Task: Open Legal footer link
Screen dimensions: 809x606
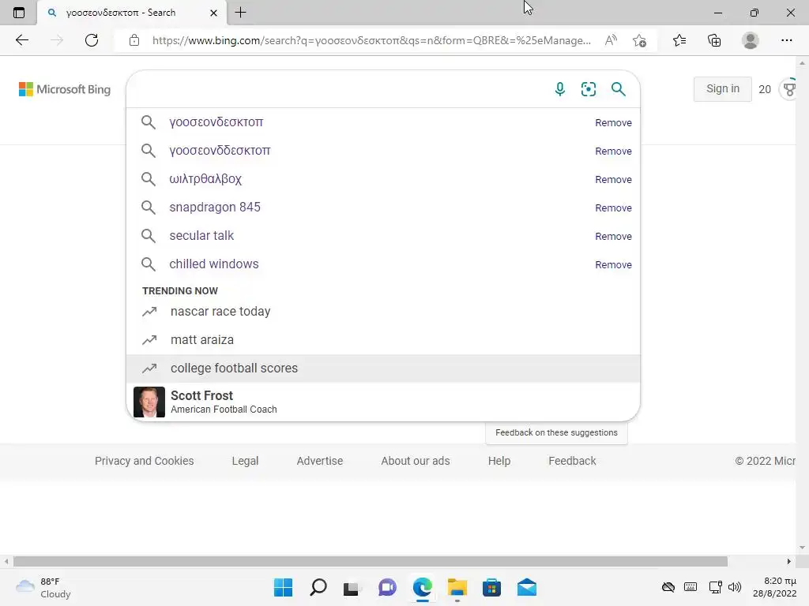Action: [x=245, y=461]
